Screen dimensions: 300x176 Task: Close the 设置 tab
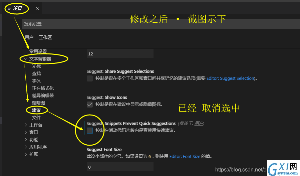[x=37, y=8]
